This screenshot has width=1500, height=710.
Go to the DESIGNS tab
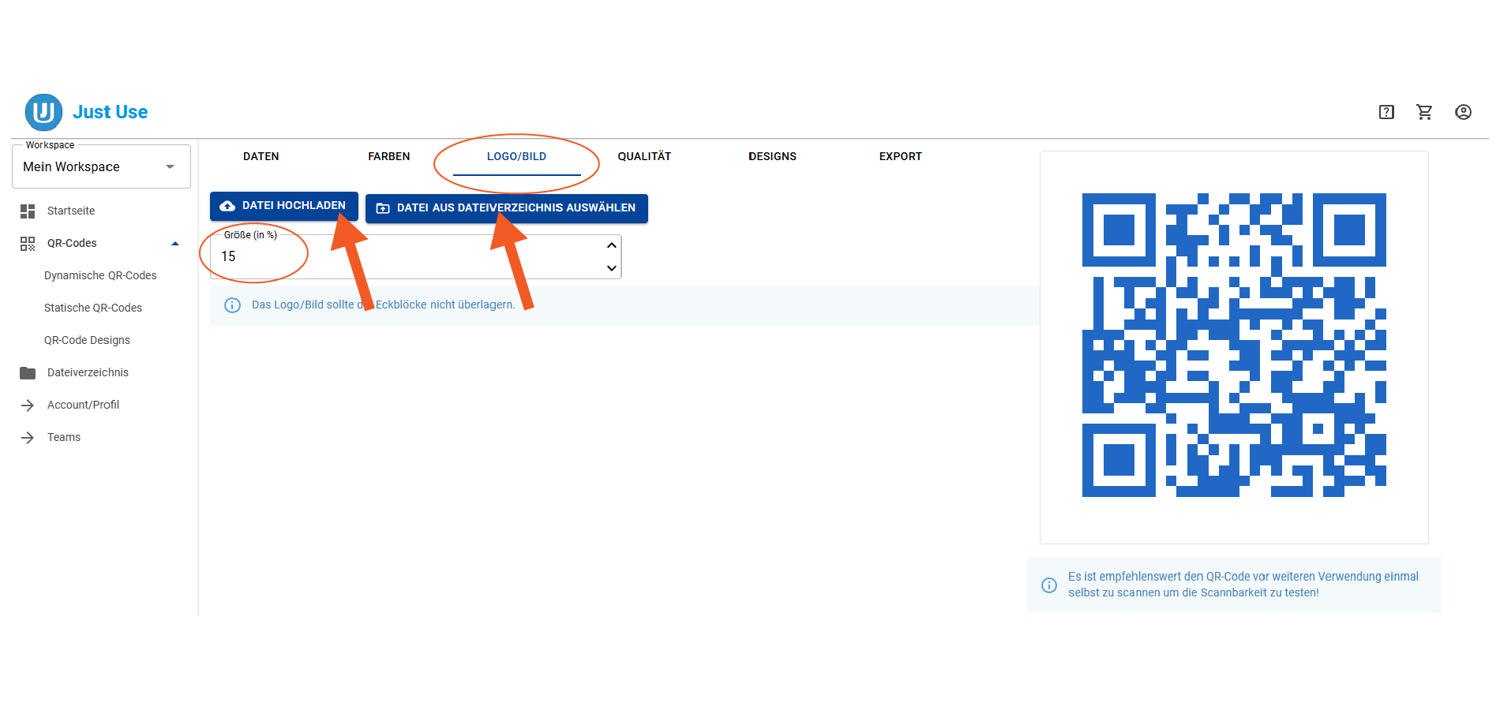tap(772, 156)
